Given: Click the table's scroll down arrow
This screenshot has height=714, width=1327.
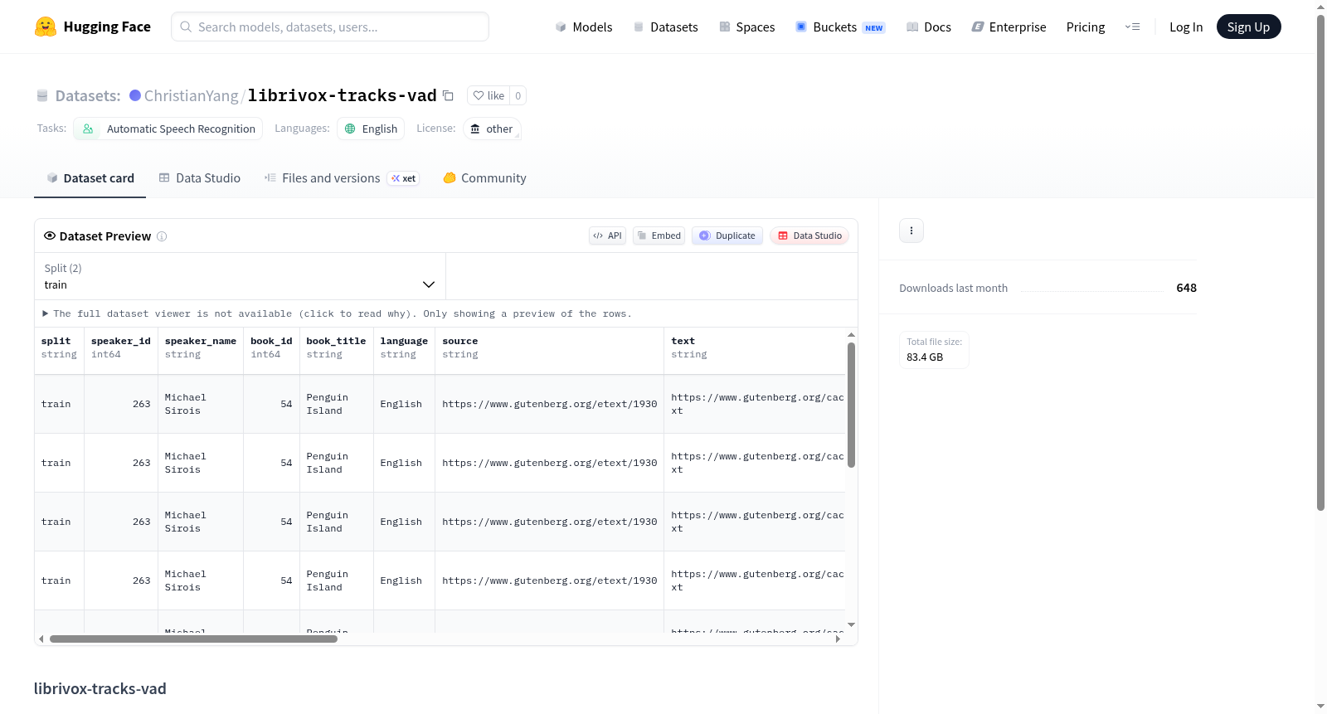Looking at the screenshot, I should coord(851,625).
